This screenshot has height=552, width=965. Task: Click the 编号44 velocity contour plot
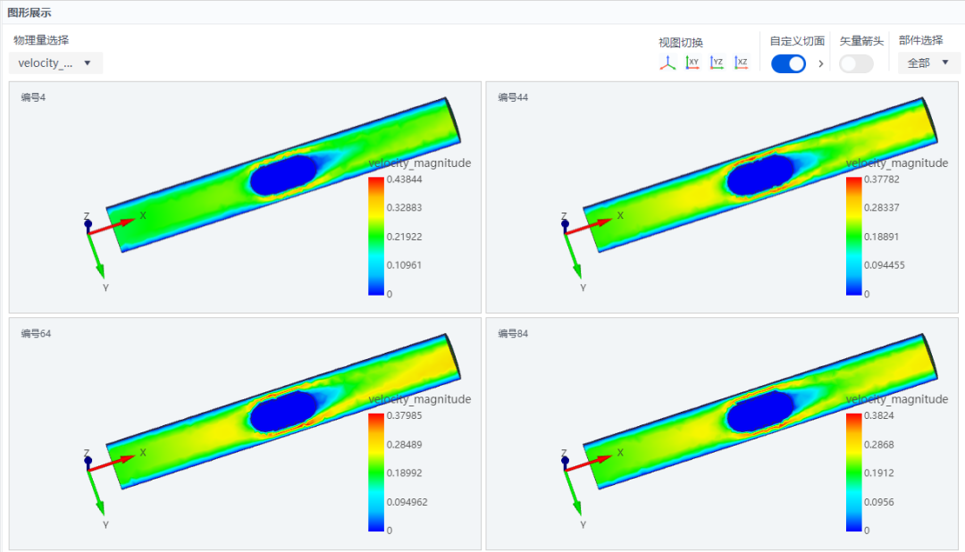coord(760,175)
